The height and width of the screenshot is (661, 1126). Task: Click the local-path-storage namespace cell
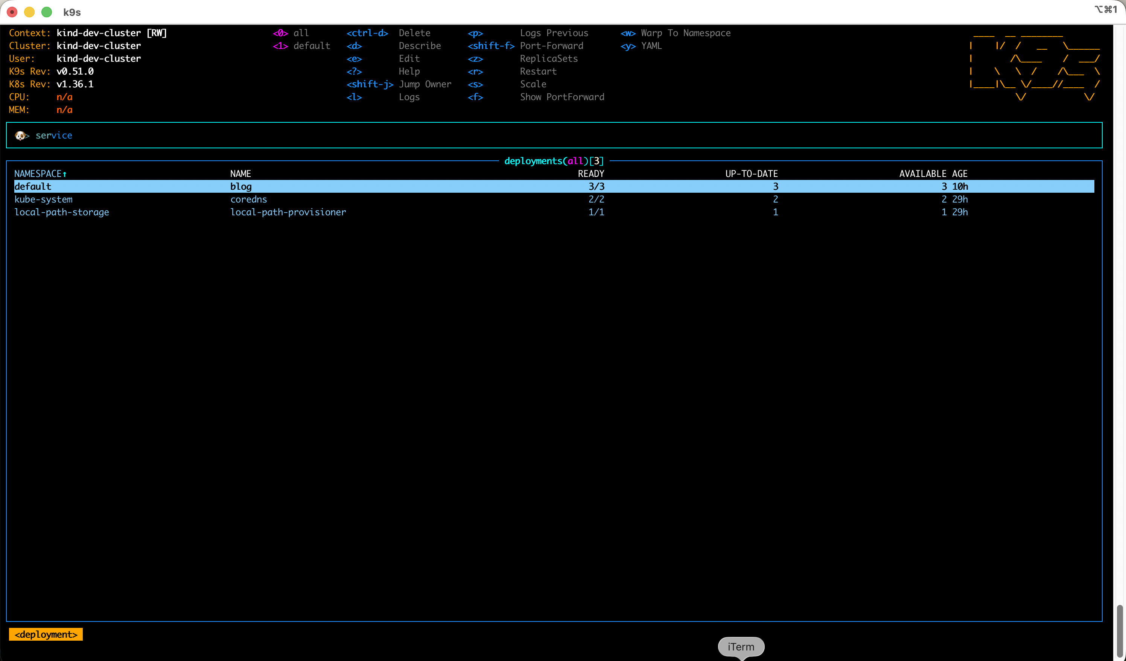coord(62,212)
